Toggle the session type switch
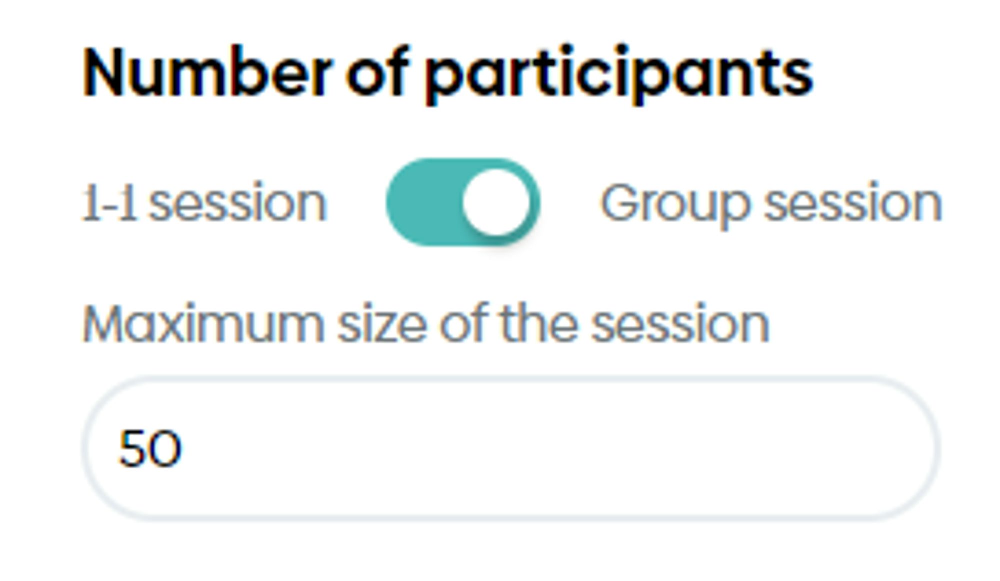1000x581 pixels. pyautogui.click(x=463, y=202)
